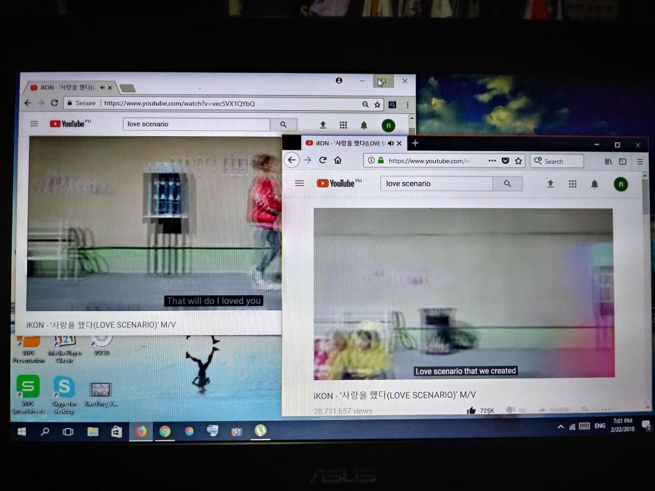This screenshot has height=491, width=655.
Task: Click the video player in the Chrome window
Action: tap(154, 223)
